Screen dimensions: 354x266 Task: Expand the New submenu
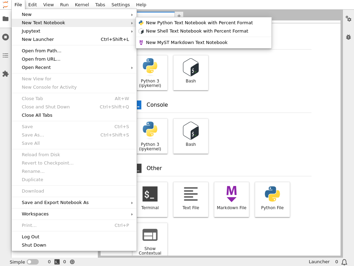coord(74,15)
